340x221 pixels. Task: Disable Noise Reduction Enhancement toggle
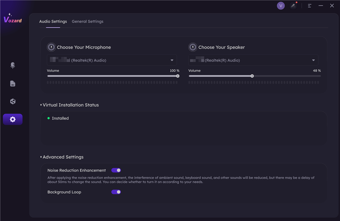(x=116, y=170)
